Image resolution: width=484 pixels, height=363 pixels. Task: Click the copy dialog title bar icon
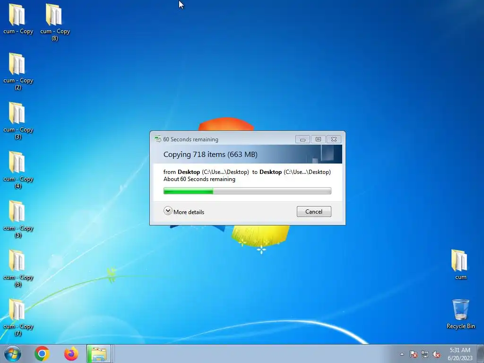click(x=158, y=139)
